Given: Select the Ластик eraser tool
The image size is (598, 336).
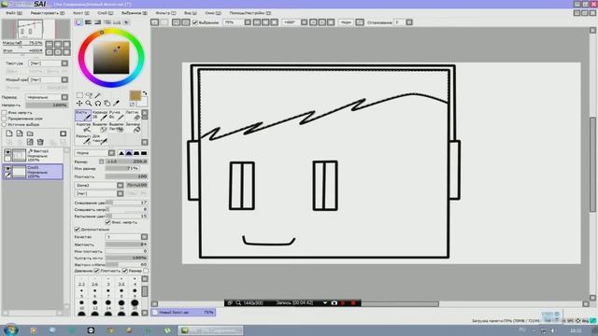Looking at the screenshot, I should (133, 116).
